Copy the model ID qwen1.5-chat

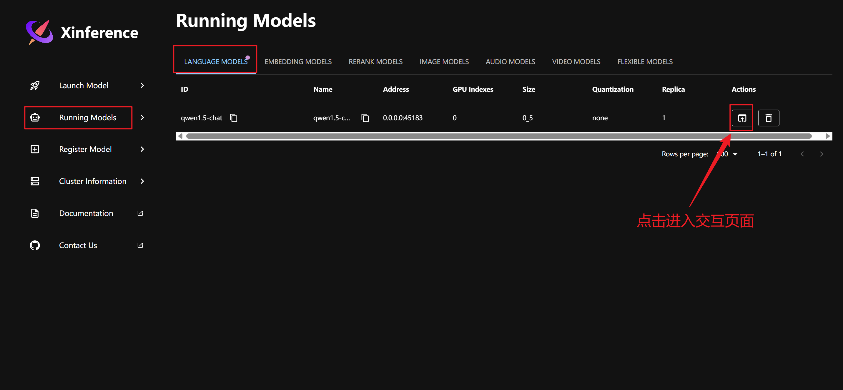coord(234,118)
